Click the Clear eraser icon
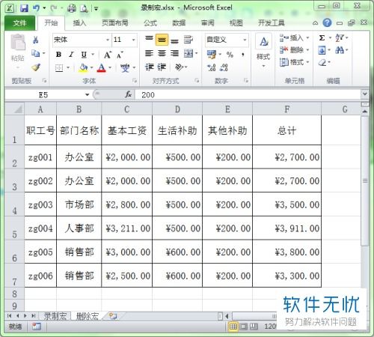Screen dimensions: 374x337 tap(322, 62)
